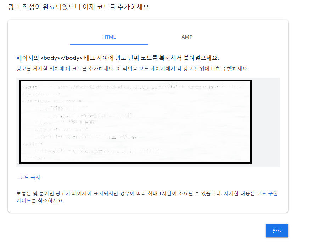Viewport: 309px width, 247px height.
Task: Click the 코드 복사 link
Action: tap(30, 177)
